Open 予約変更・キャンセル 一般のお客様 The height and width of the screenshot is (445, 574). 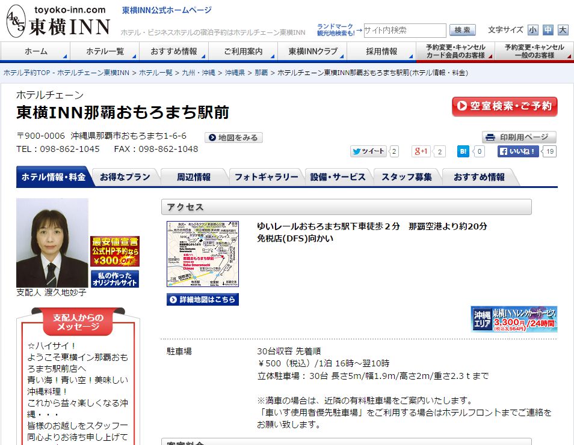pos(534,51)
